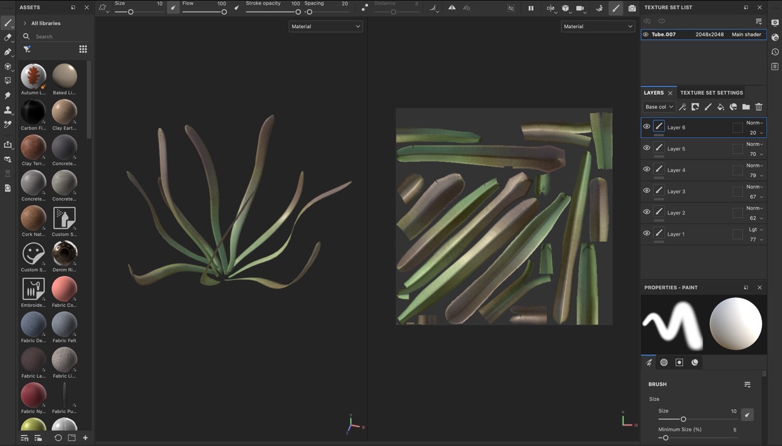This screenshot has width=782, height=446.
Task: Select the Paint brush tool in left toolbar
Action: pyautogui.click(x=8, y=23)
